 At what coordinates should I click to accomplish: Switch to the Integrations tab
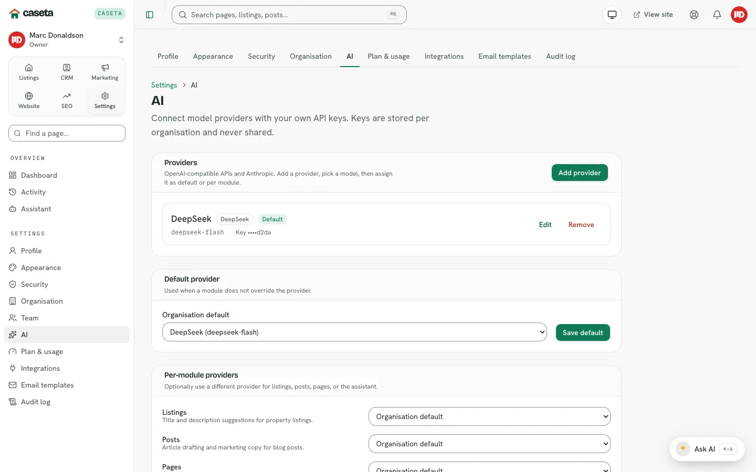444,56
